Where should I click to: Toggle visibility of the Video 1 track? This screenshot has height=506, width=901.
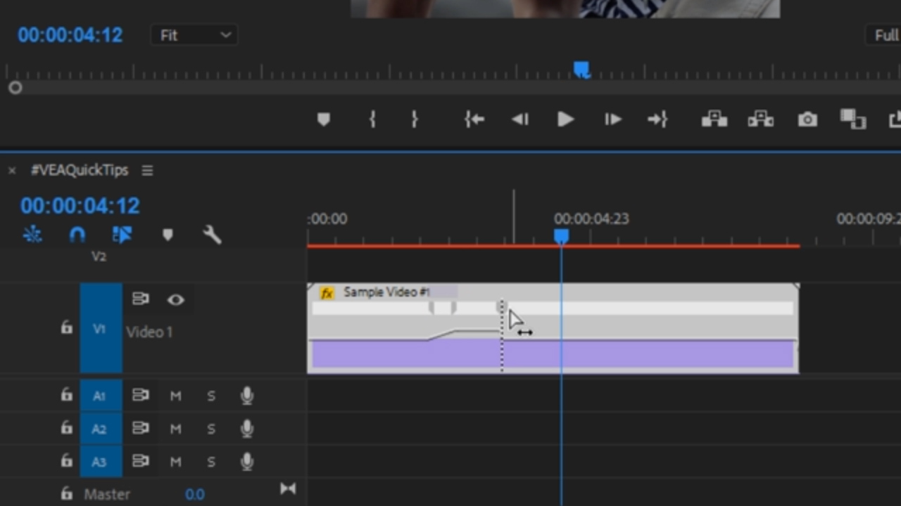(175, 300)
